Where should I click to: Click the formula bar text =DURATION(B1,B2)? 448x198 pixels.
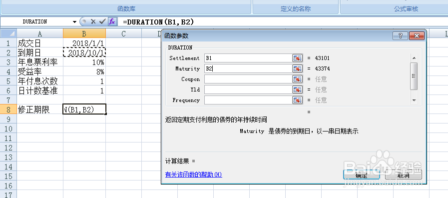(158, 21)
